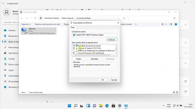The image size is (195, 109).
Task: Click the OK button in Ethernet properties
Action: coord(102,80)
